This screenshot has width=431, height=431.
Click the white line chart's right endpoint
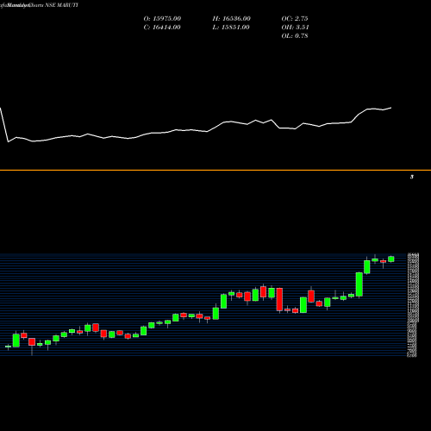coord(390,108)
